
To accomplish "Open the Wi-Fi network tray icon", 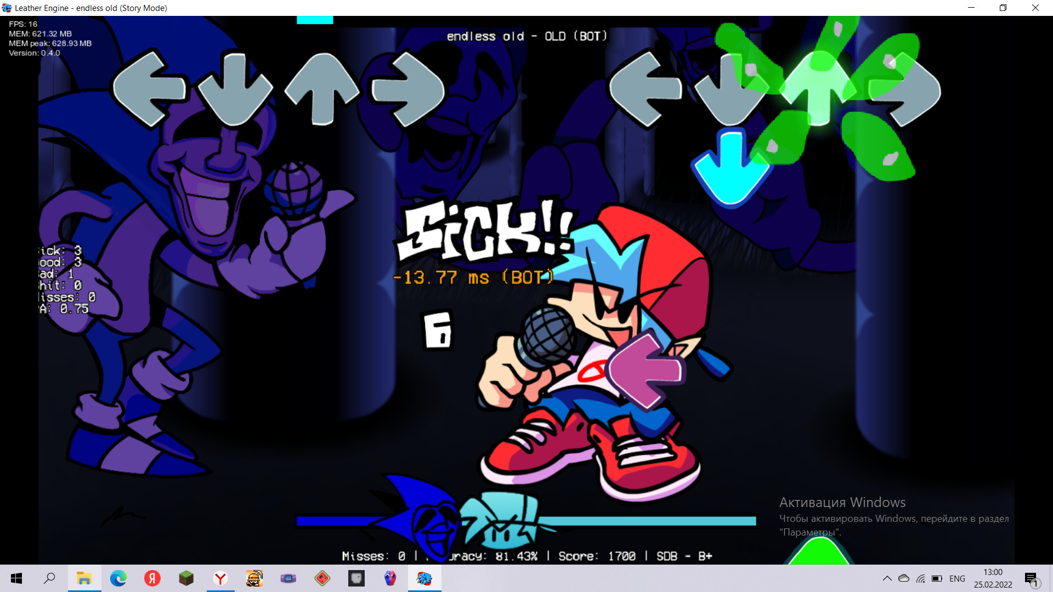I will pos(921,578).
